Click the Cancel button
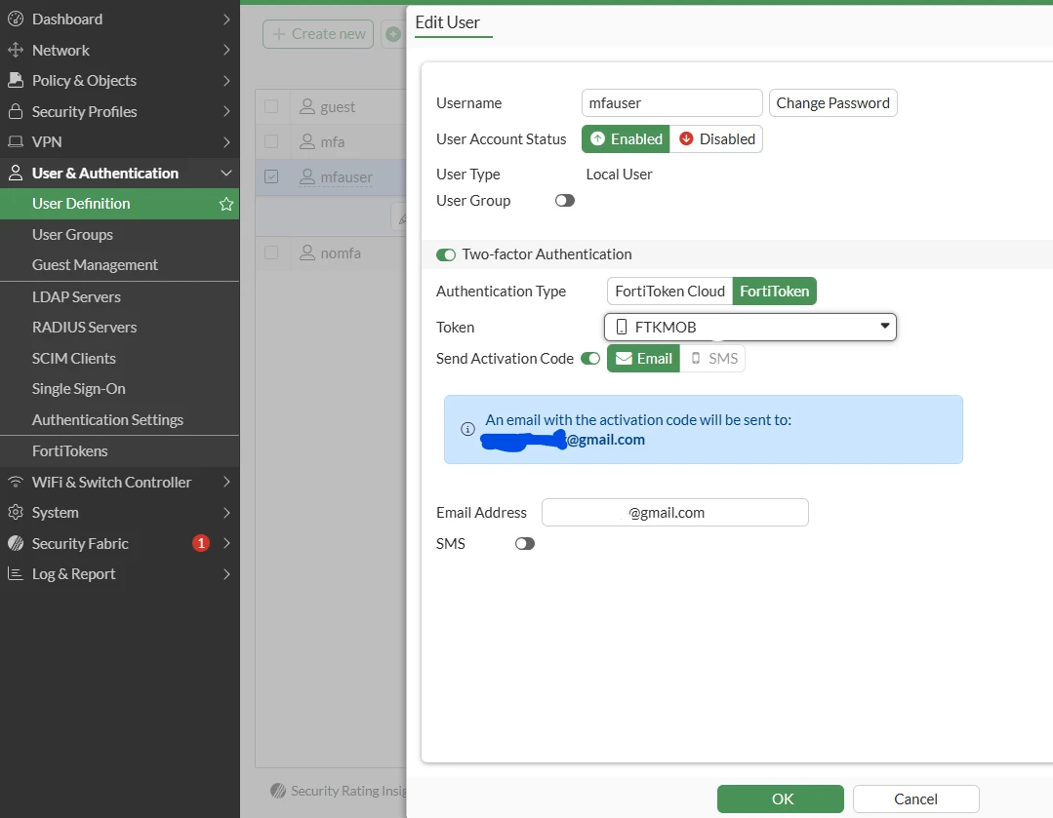Screen dimensions: 1053x818 pos(916,799)
